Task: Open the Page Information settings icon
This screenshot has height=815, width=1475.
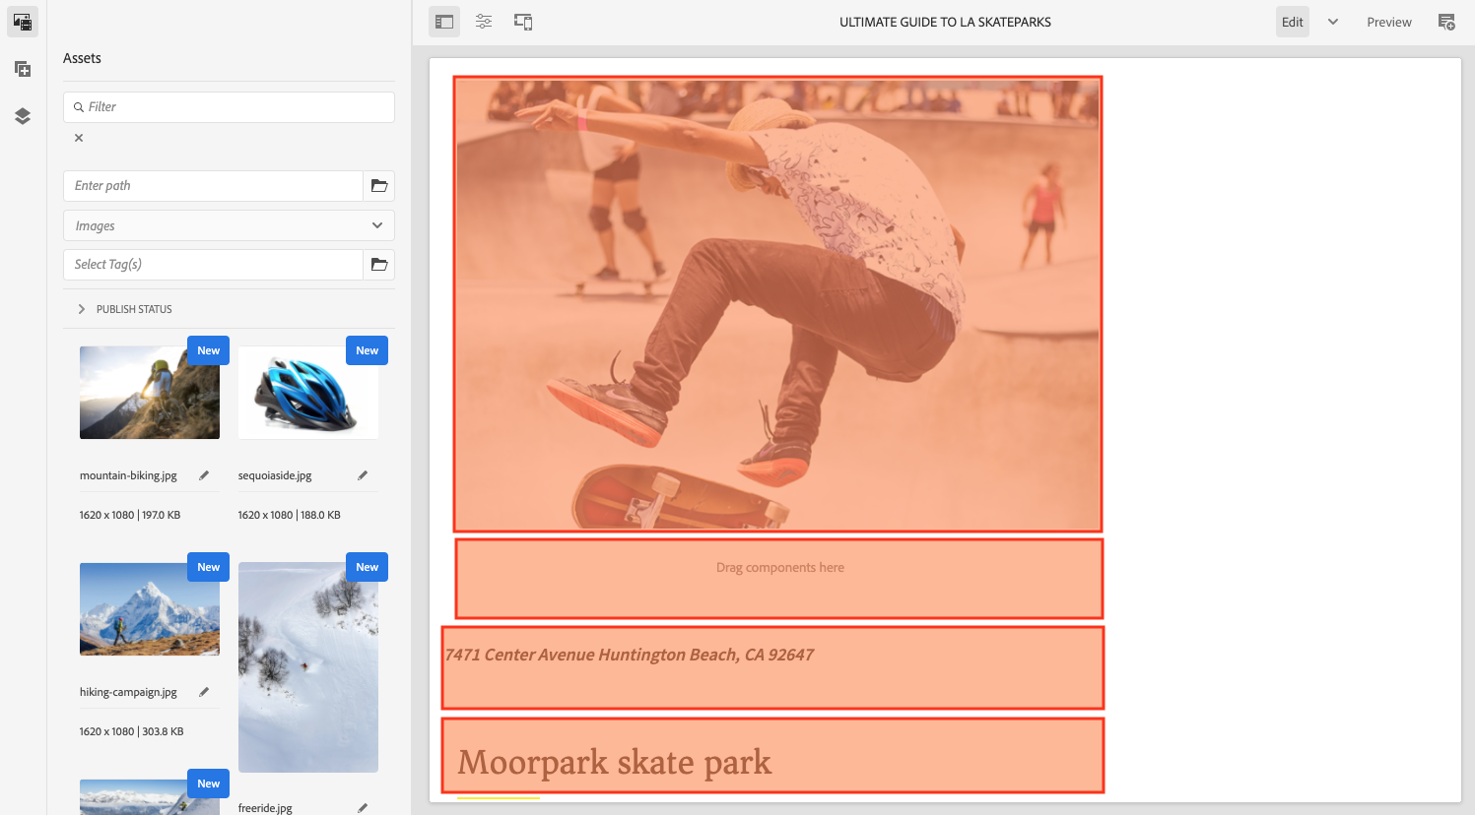Action: coord(484,22)
